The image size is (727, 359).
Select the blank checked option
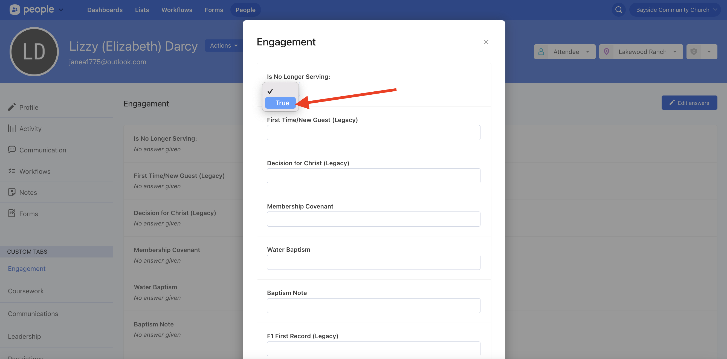tap(280, 91)
